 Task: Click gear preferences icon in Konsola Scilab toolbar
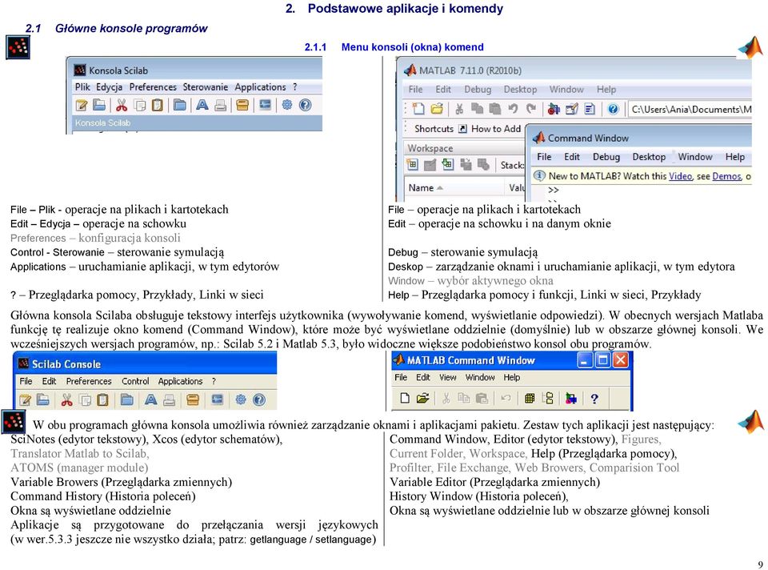287,105
